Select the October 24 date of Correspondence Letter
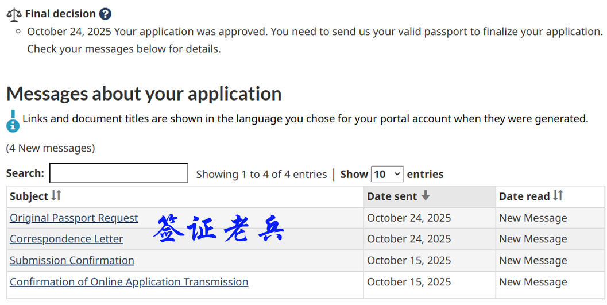607x305 pixels. pos(409,239)
